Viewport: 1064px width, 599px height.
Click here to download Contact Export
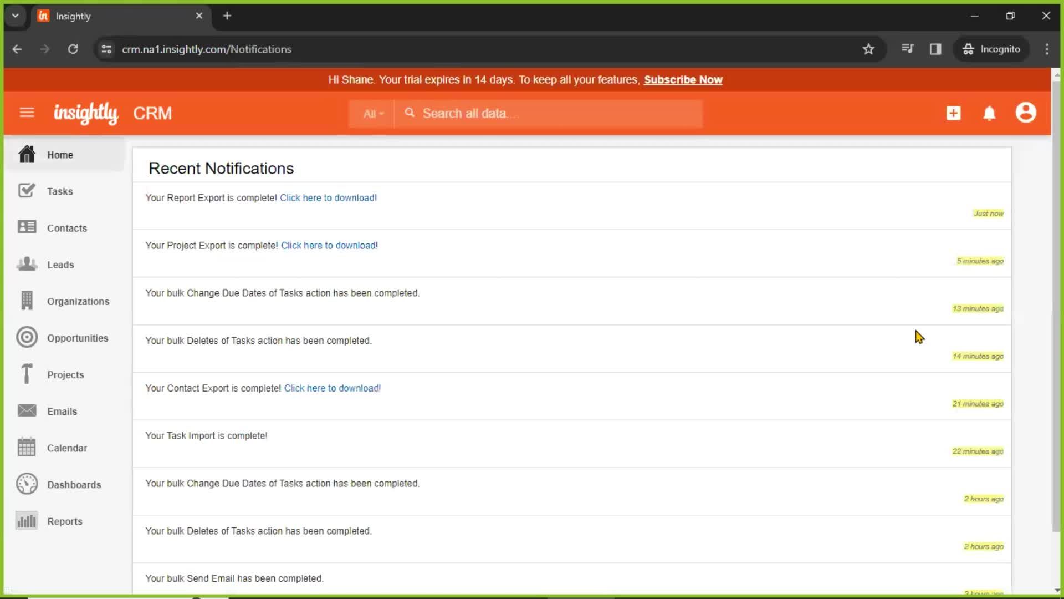coord(332,388)
